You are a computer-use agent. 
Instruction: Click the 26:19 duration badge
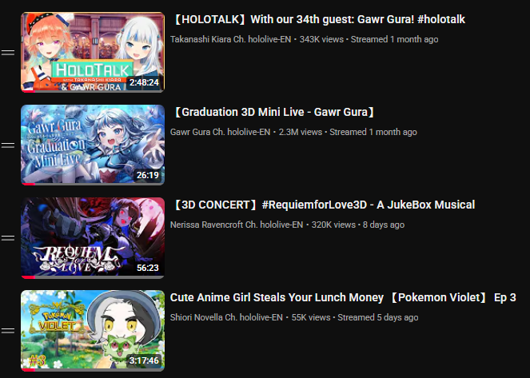pos(147,175)
